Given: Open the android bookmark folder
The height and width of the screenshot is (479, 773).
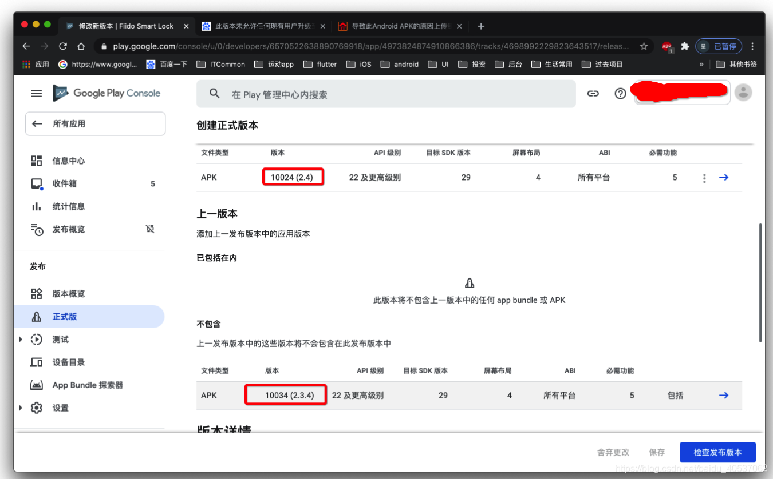Looking at the screenshot, I should coord(400,64).
